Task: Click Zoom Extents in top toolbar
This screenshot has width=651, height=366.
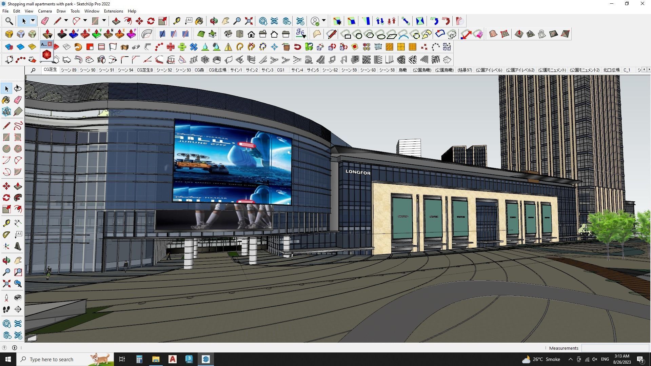Action: point(249,21)
